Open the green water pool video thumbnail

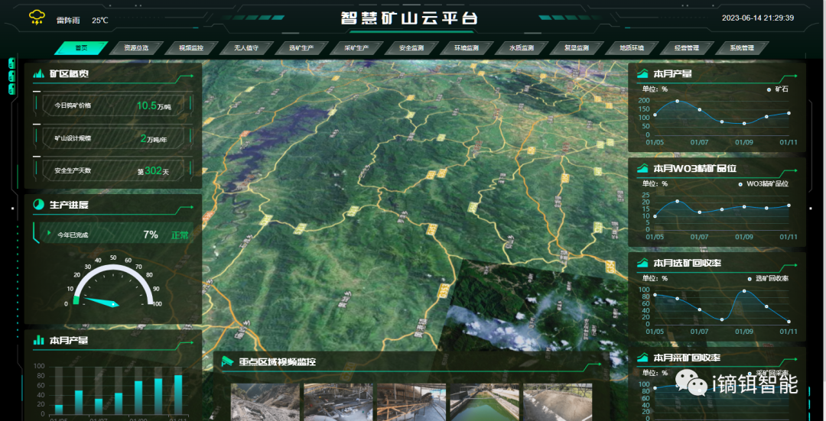[x=483, y=402]
